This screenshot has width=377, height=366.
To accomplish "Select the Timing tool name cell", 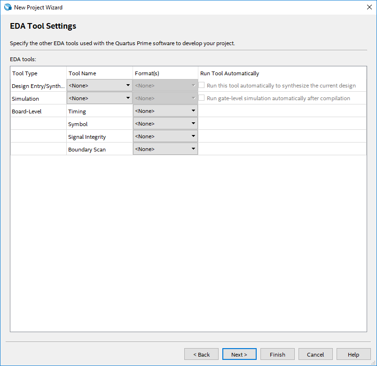I will (100, 111).
